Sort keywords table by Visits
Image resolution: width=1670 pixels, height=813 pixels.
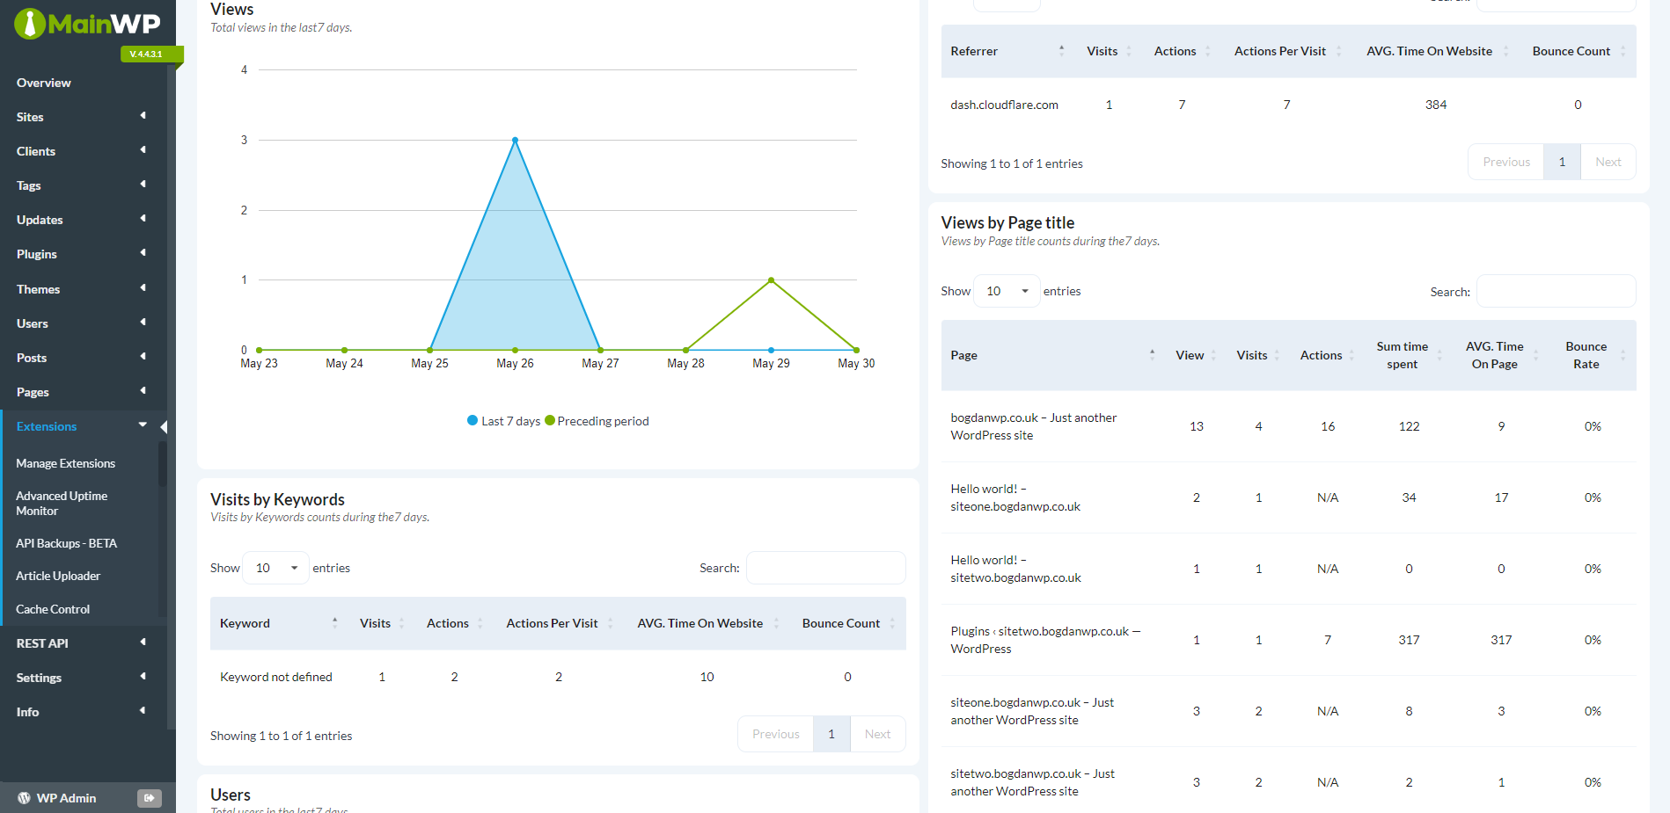(382, 623)
